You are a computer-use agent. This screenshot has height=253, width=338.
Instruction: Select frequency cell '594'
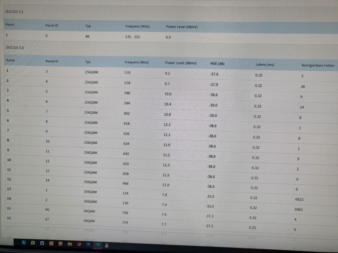(127, 103)
